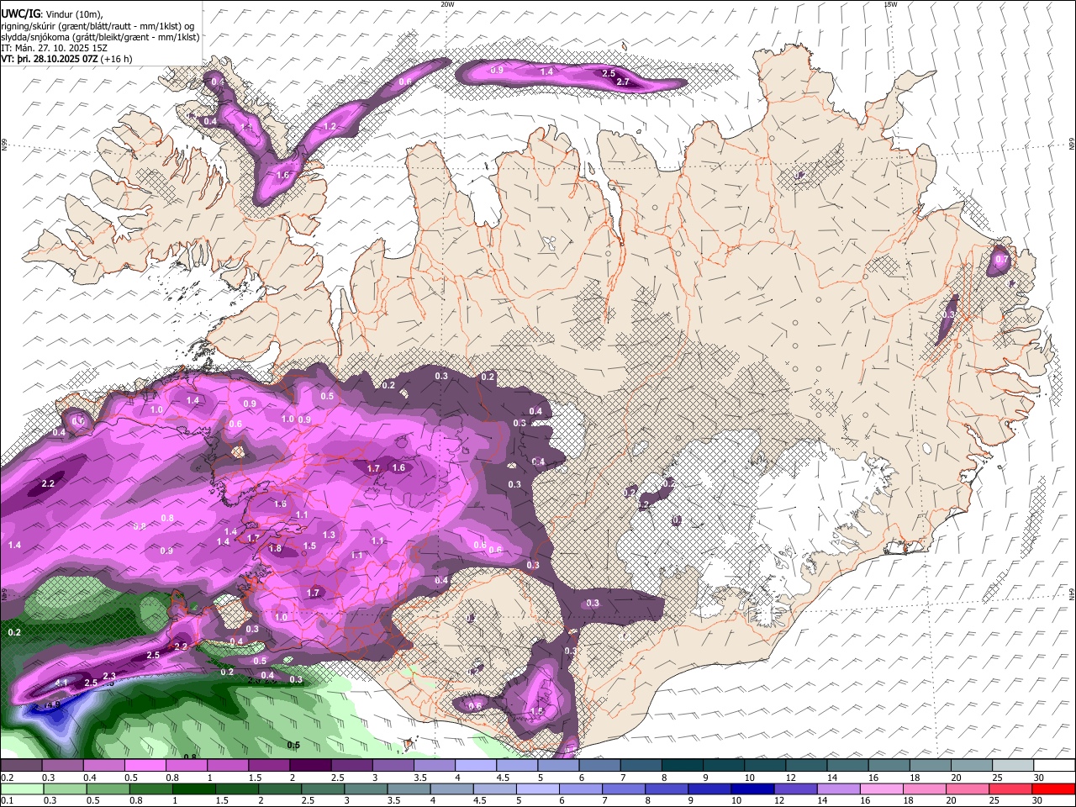
Task: Select the top-row snow swatch between 1 and 1.5
Action: pos(228,765)
